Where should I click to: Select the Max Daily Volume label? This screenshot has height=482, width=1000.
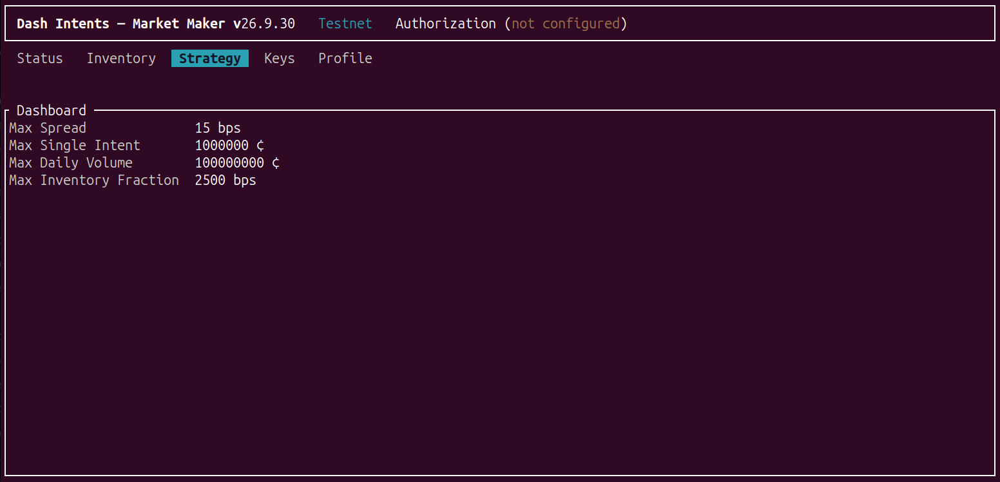(71, 163)
